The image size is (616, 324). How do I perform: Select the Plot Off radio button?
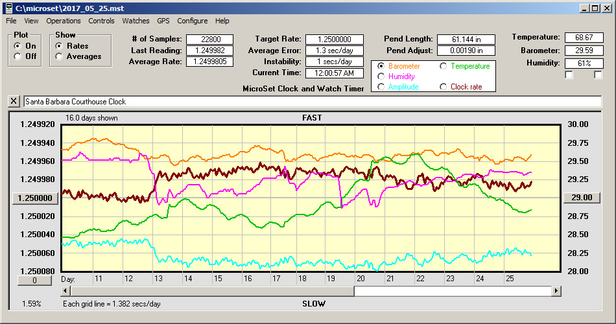(18, 56)
